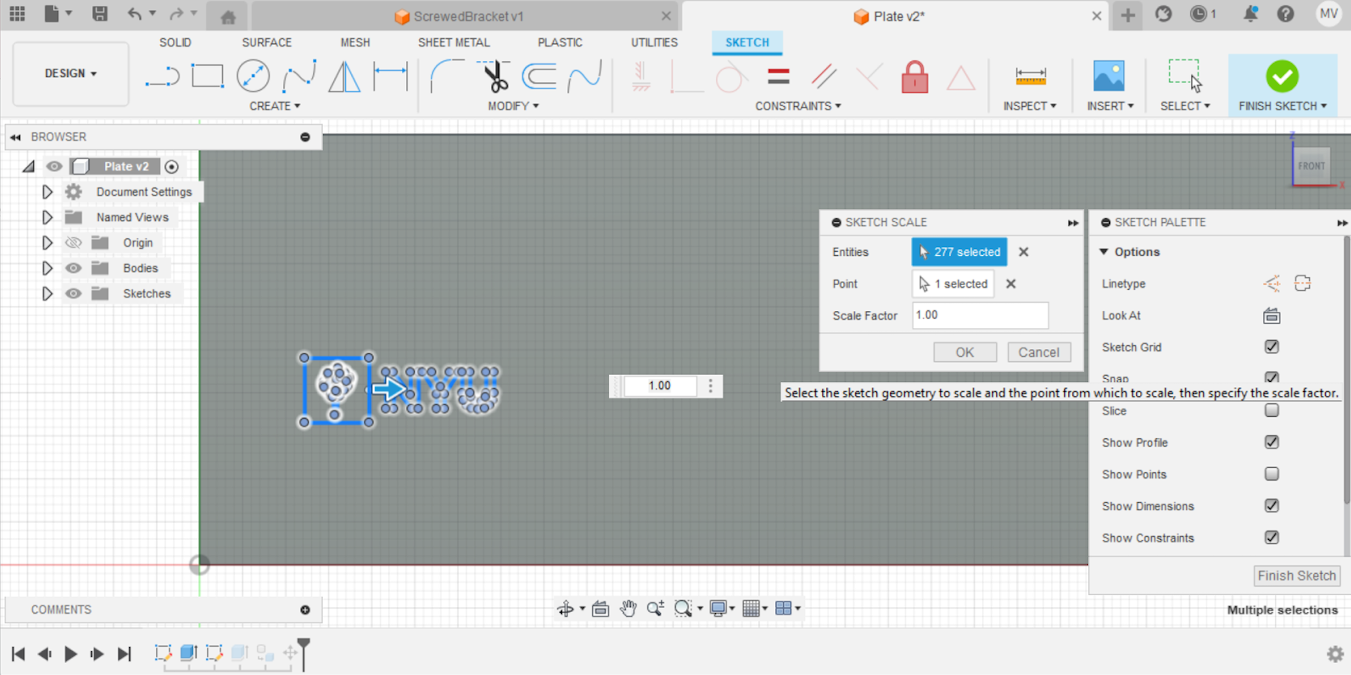1351x675 pixels.
Task: Expand the Named Views node
Action: click(x=47, y=217)
